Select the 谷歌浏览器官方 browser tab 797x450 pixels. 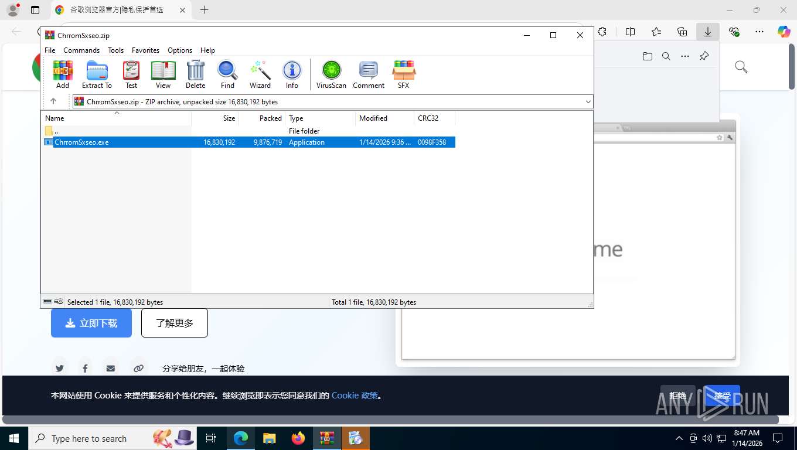coord(120,10)
